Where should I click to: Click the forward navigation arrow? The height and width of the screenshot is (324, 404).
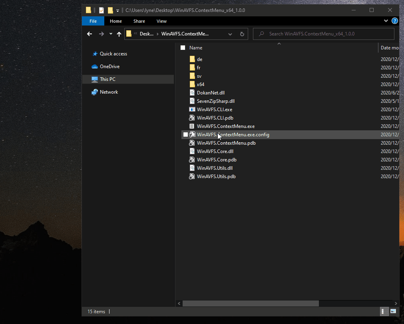[101, 34]
